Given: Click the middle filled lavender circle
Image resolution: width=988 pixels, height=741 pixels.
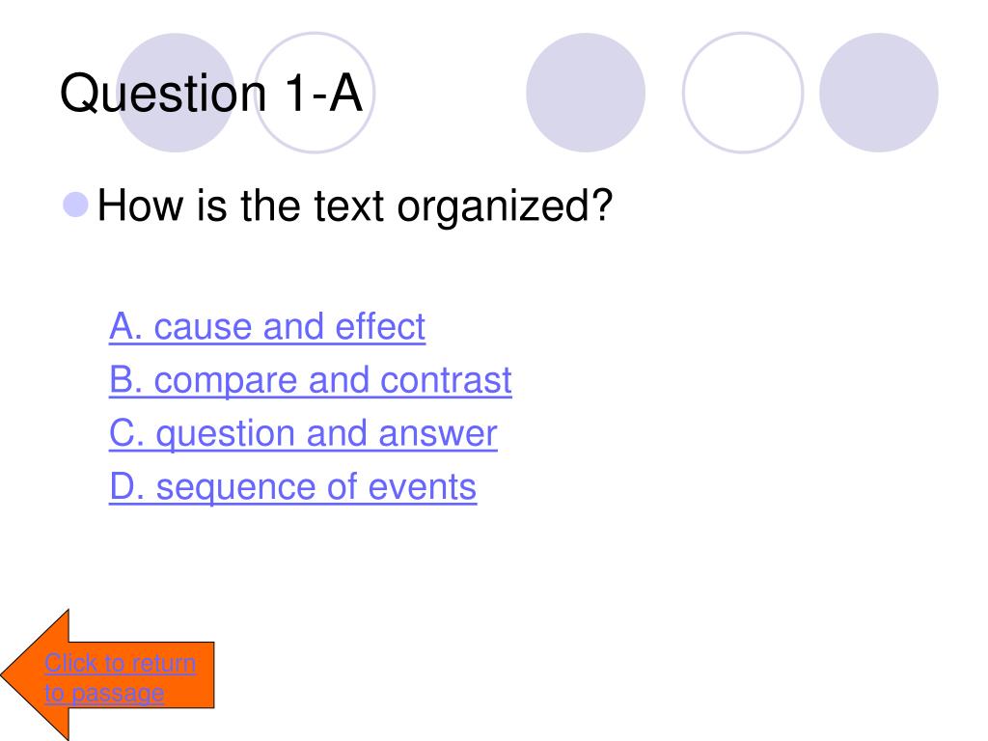Looking at the screenshot, I should [586, 93].
